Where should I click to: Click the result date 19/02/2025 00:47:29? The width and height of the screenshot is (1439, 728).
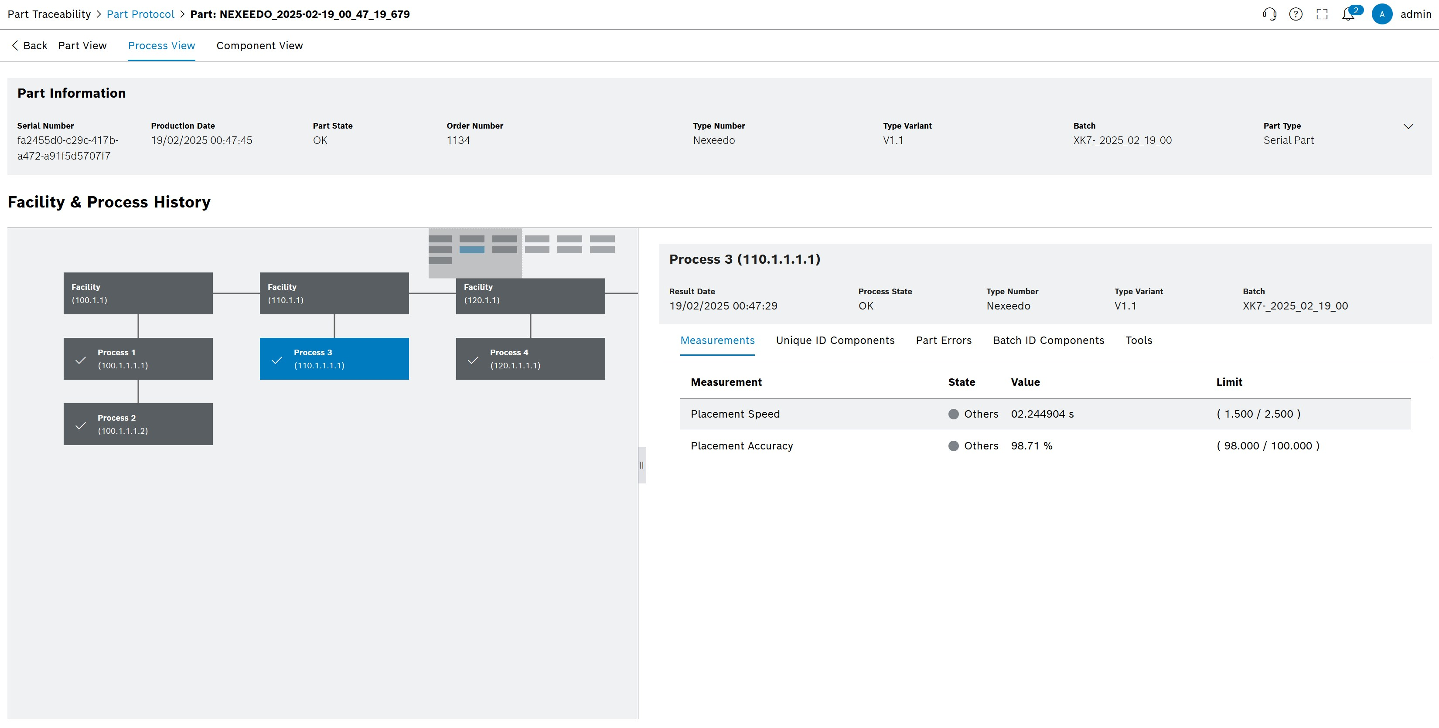(723, 306)
